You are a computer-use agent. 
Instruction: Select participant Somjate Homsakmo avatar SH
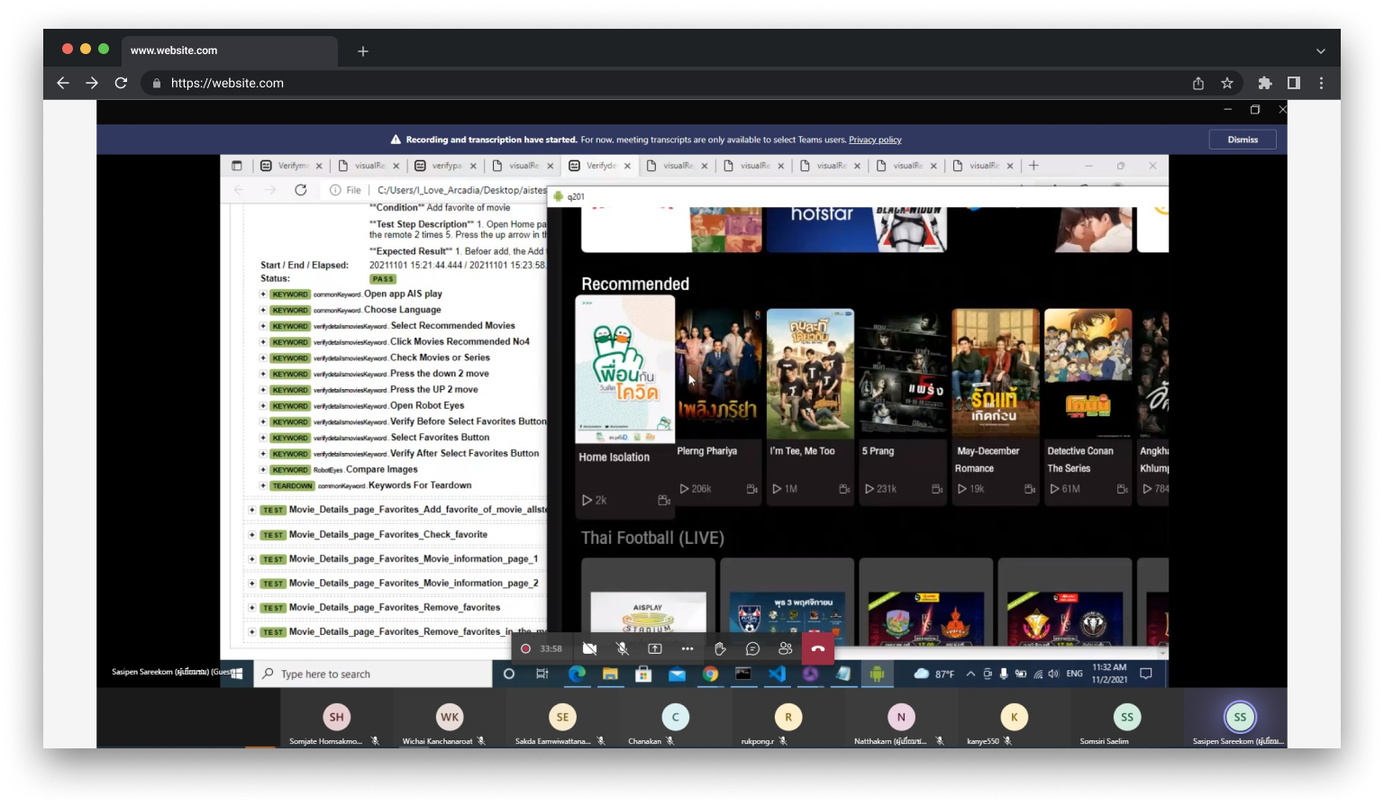[337, 717]
